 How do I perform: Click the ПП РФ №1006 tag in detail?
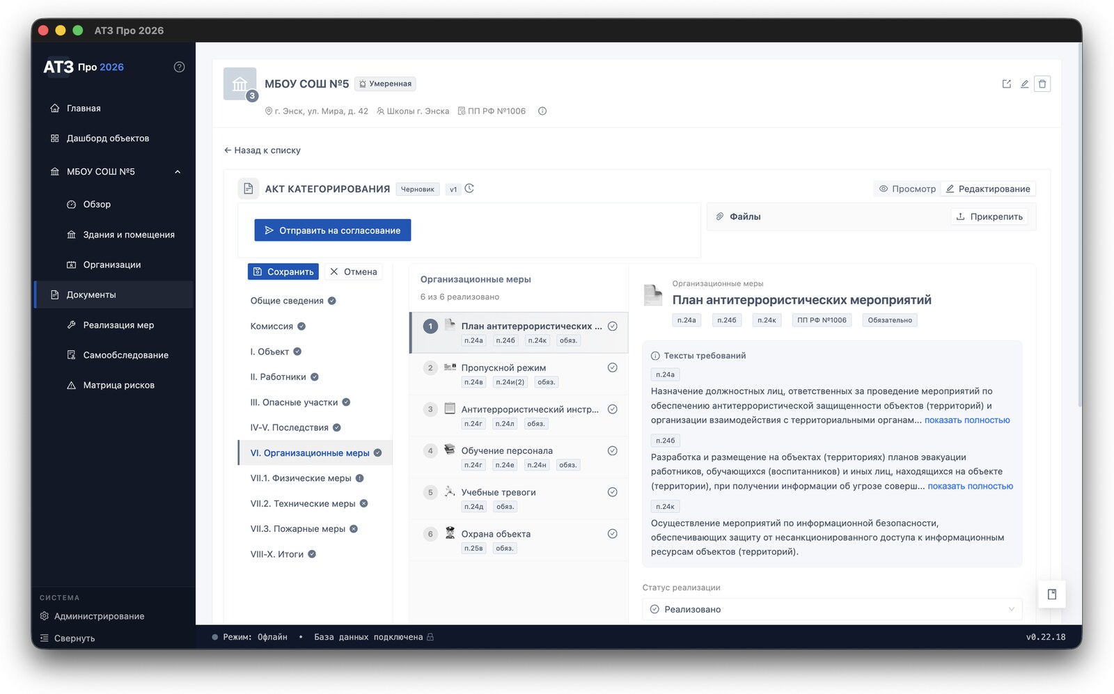822,320
